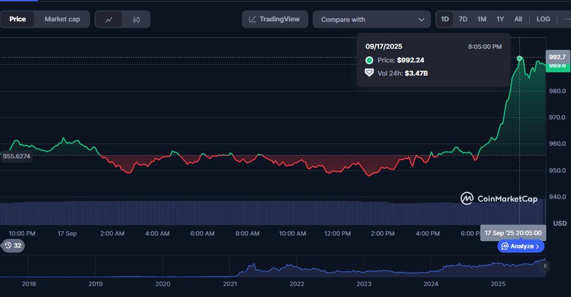
Task: Click the history counter icon showing 32
Action: [x=13, y=245]
